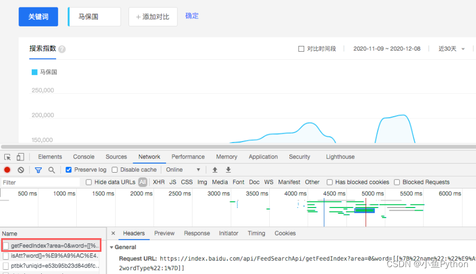Open the Security tab

tap(299, 157)
